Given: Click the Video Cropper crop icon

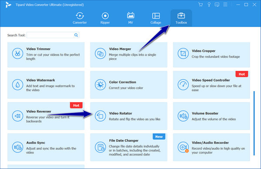Looking at the screenshot, I should pyautogui.click(x=183, y=53).
